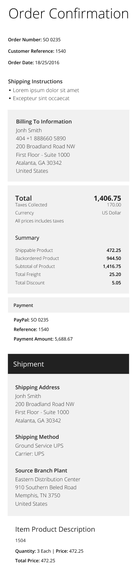The height and width of the screenshot is (581, 137).
Task: Click the Lorem ipsum dolor sit amet bullet
Action: pos(44,91)
